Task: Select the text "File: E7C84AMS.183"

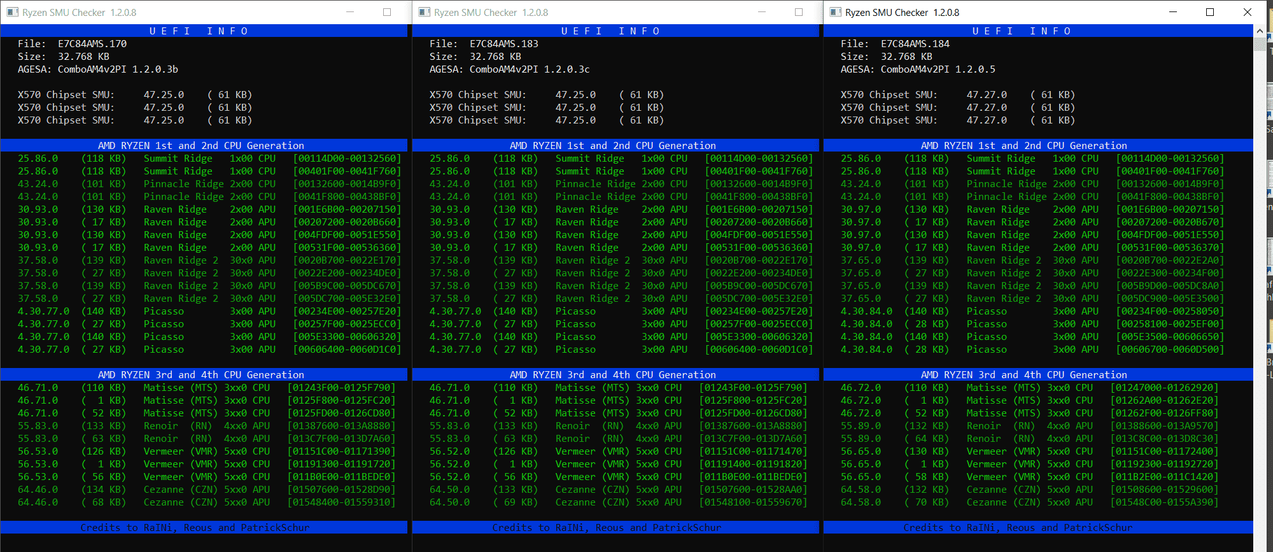Action: click(484, 44)
